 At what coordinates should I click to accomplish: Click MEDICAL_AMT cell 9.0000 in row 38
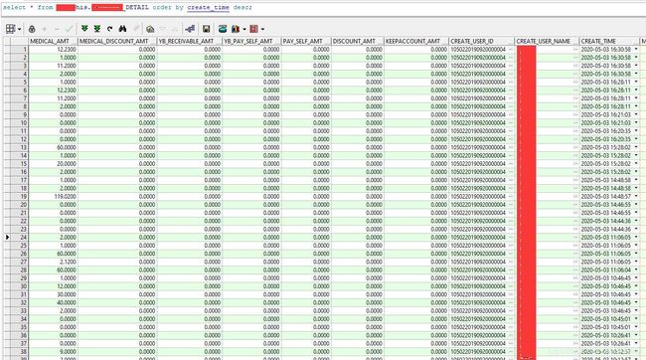point(53,352)
